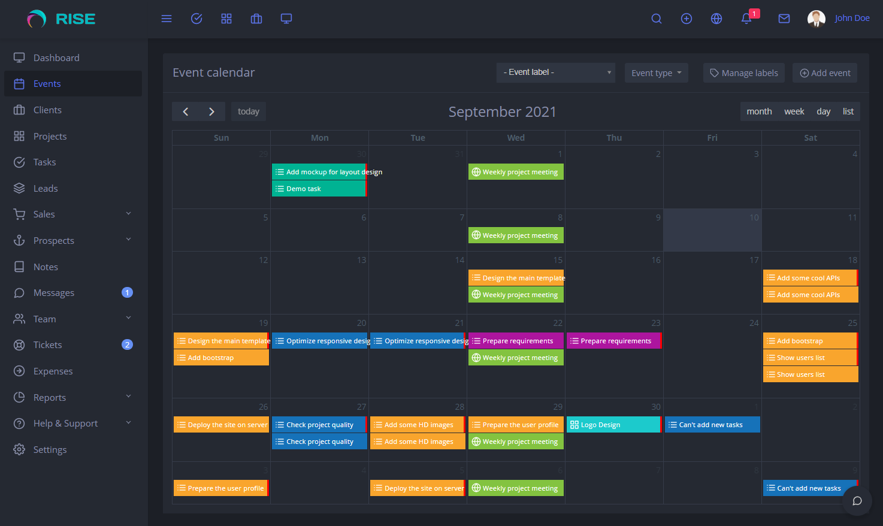
Task: Click the bell notifications icon
Action: pos(746,19)
